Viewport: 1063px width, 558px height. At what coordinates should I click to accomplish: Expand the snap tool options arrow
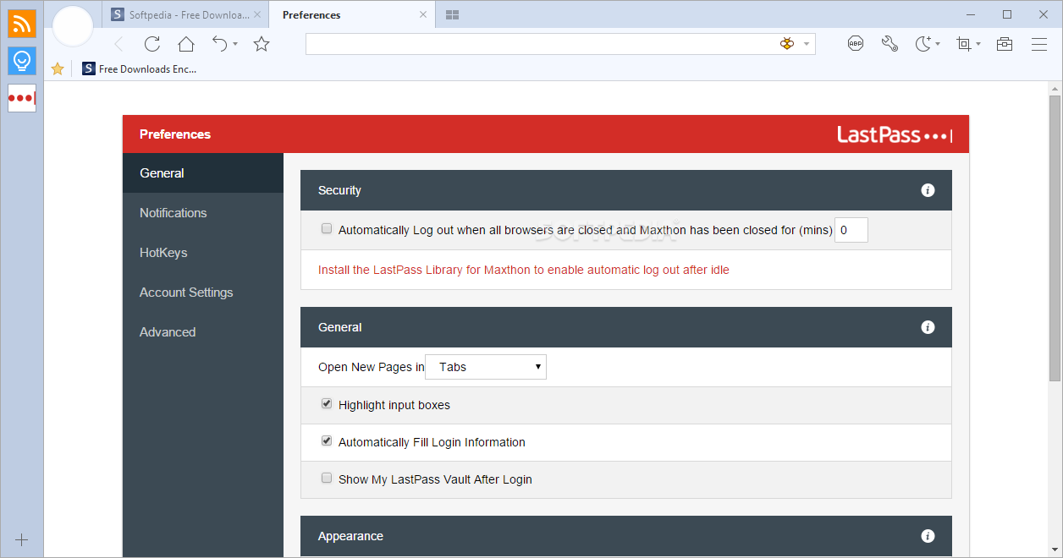coord(978,44)
